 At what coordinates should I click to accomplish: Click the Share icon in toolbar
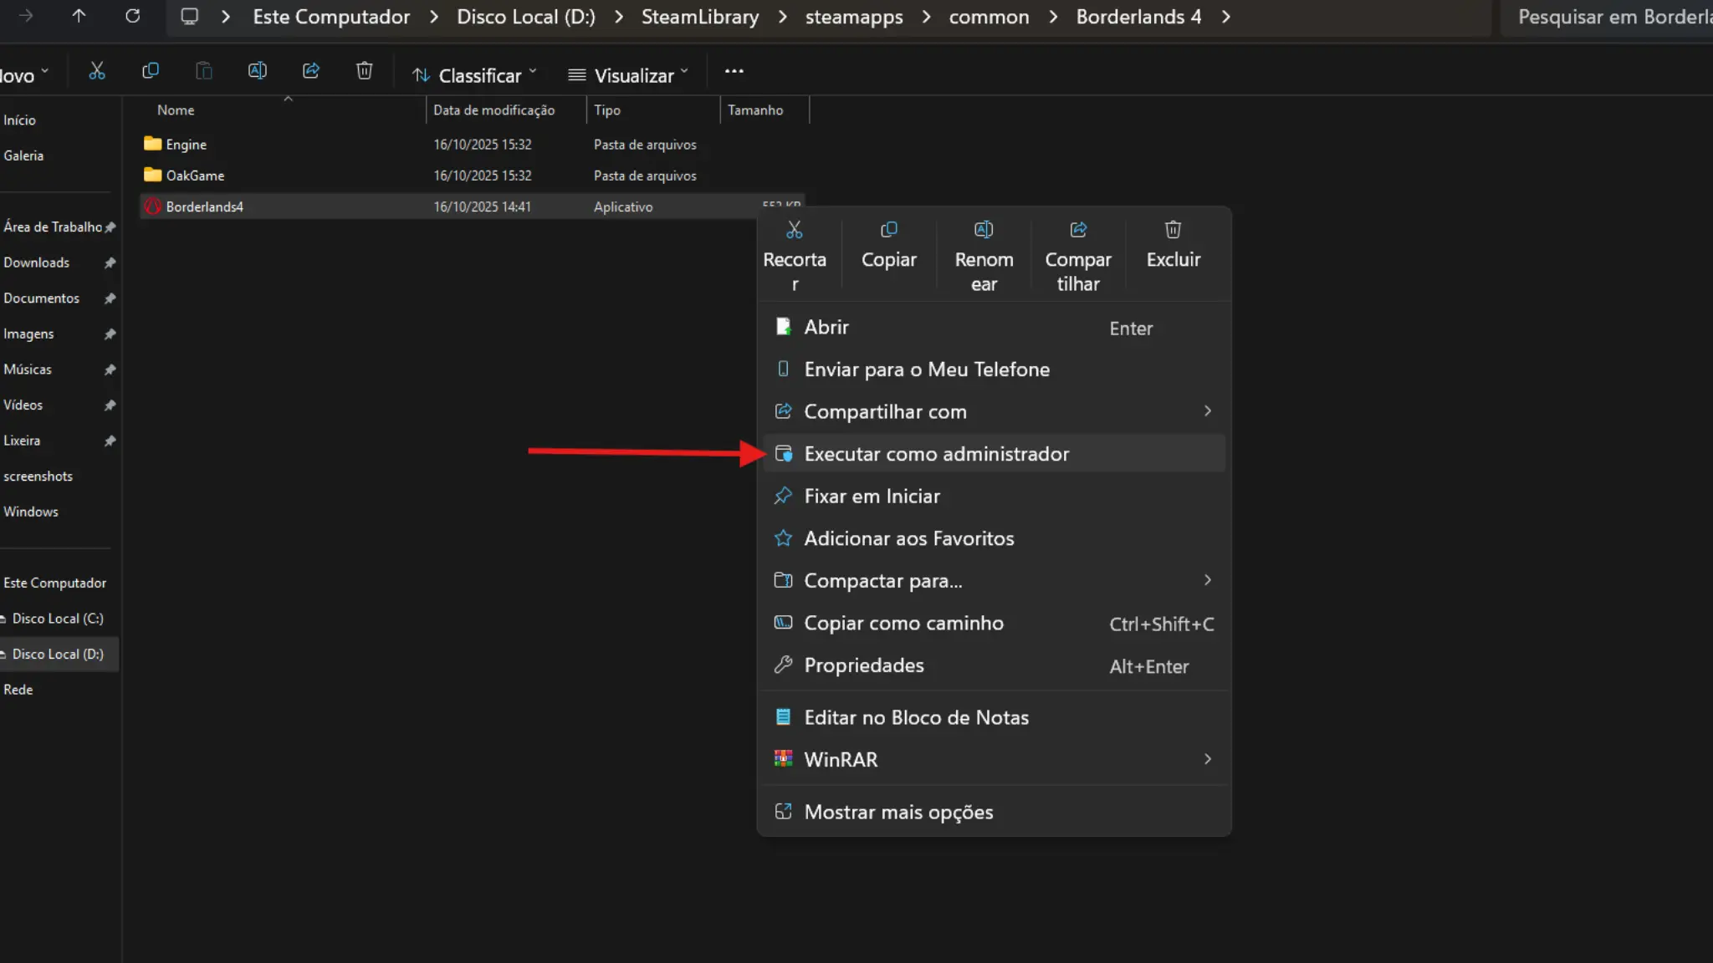[x=311, y=71]
